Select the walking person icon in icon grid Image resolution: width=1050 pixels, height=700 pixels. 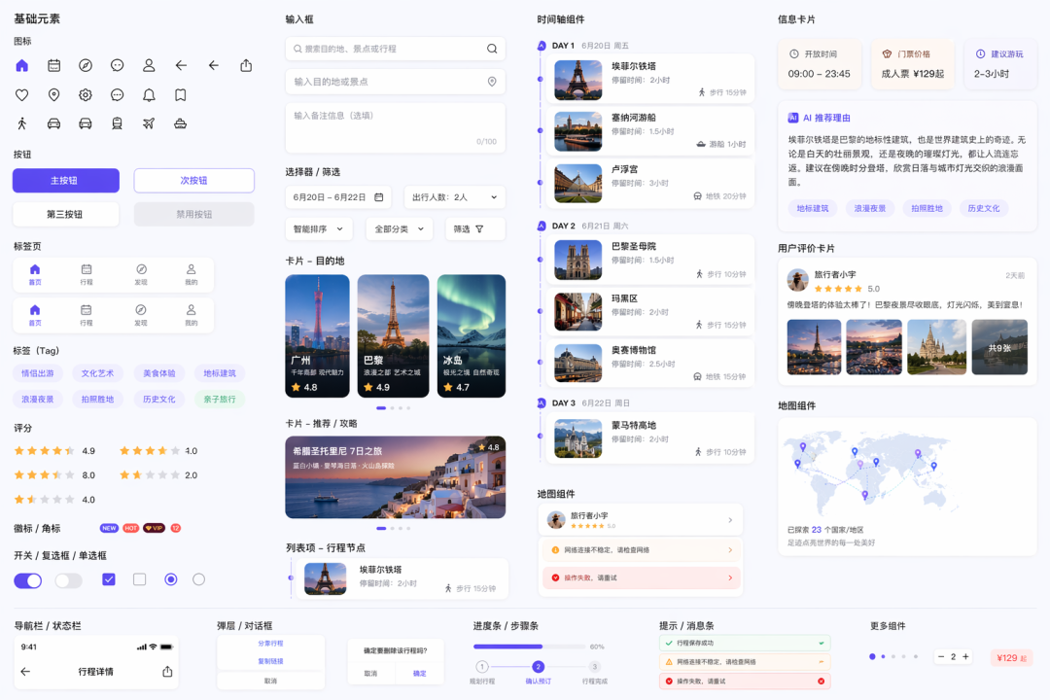(22, 123)
